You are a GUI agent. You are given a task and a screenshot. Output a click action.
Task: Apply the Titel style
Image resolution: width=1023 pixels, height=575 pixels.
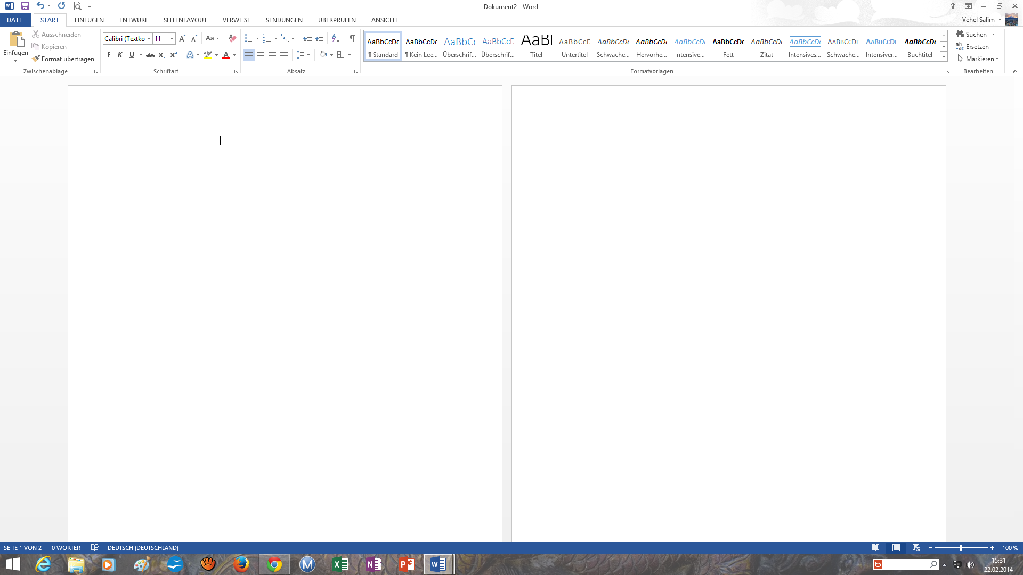[536, 46]
